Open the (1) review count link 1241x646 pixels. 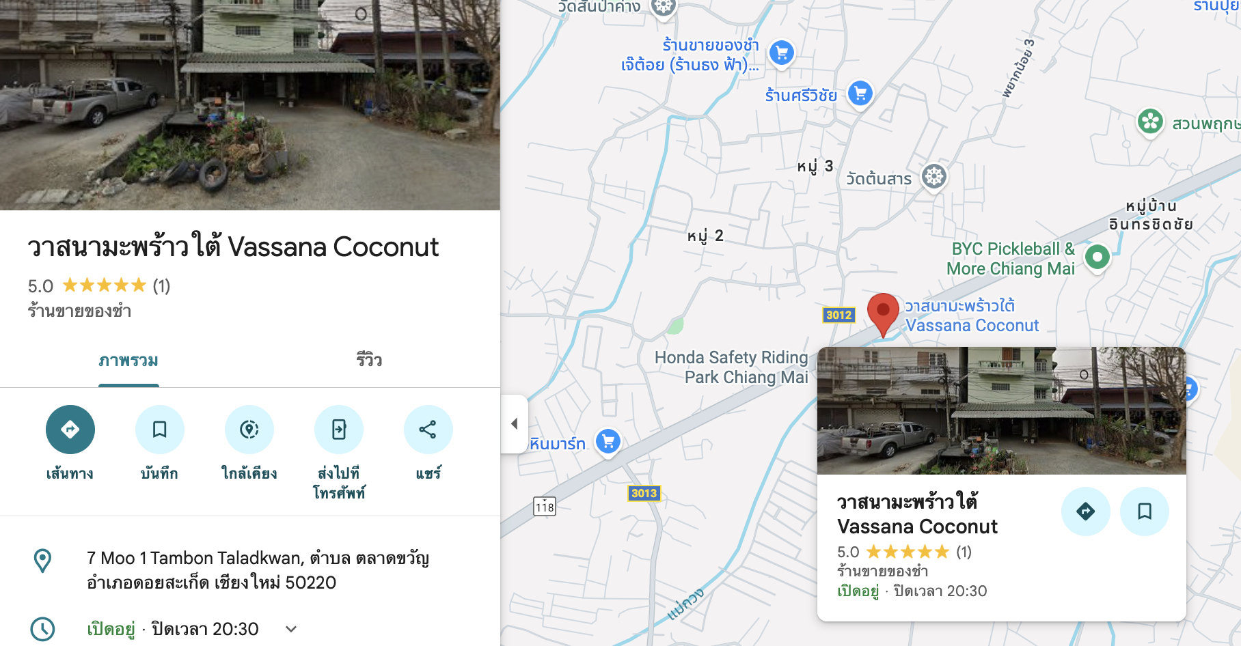pyautogui.click(x=161, y=285)
